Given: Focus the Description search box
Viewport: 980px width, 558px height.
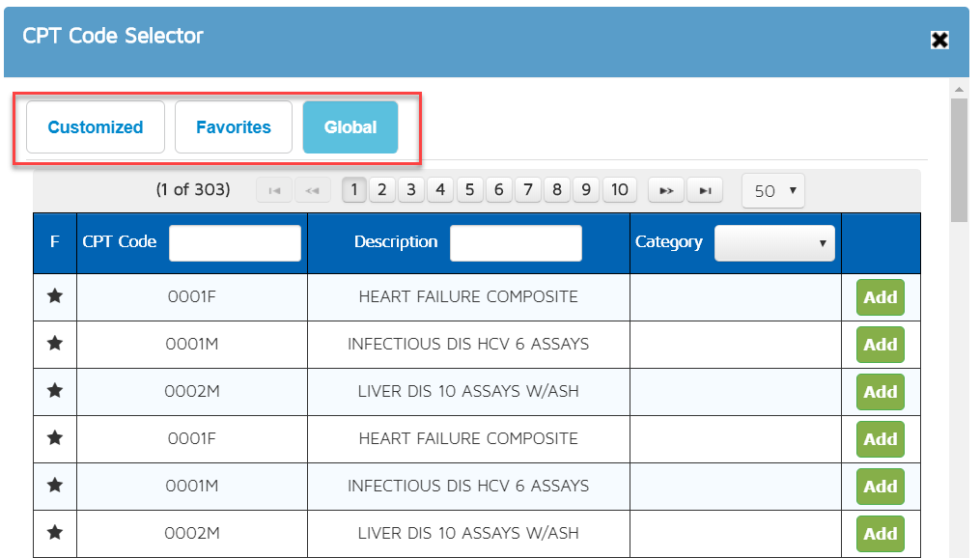Looking at the screenshot, I should click(x=516, y=243).
